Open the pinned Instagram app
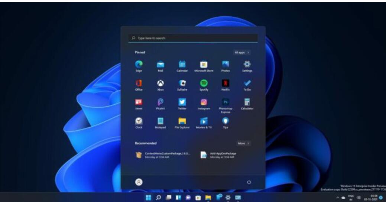Image resolution: width=386 pixels, height=202 pixels. [x=204, y=104]
